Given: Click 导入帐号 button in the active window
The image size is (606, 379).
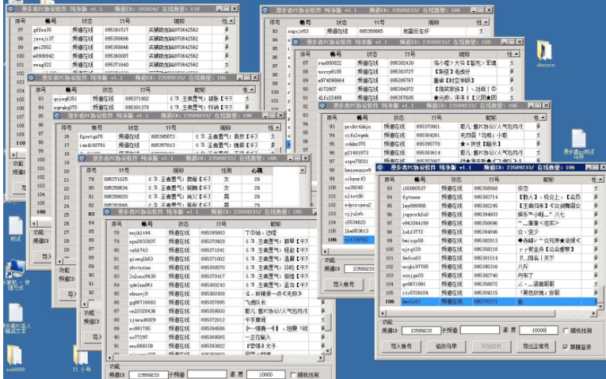Looking at the screenshot, I should coord(401,347).
